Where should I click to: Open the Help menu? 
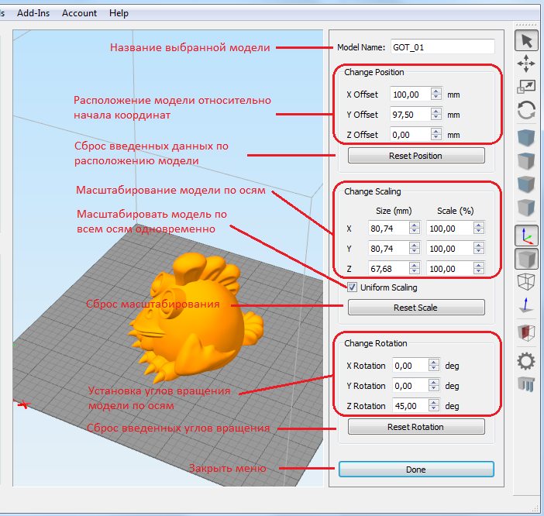pos(119,13)
